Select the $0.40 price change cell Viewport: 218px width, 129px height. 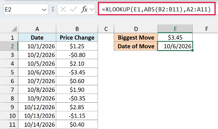pyautogui.click(x=77, y=124)
